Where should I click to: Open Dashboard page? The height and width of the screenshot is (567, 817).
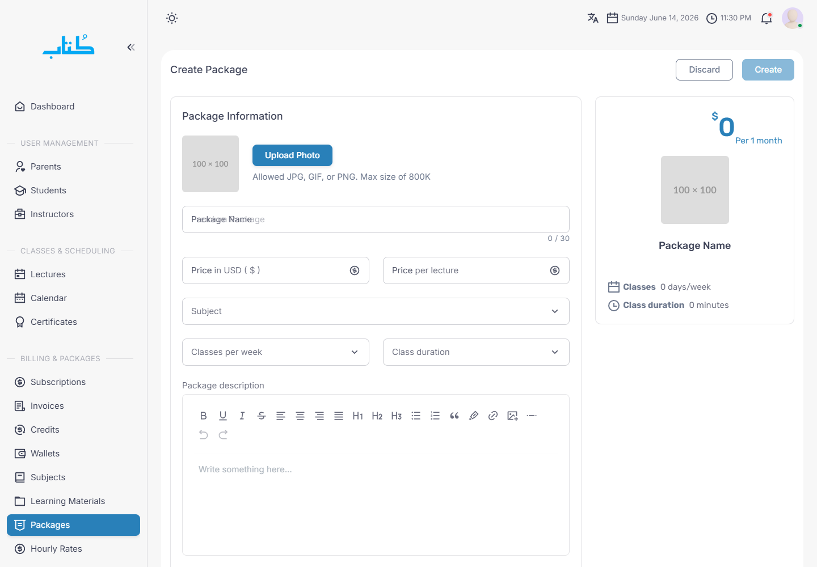point(73,107)
